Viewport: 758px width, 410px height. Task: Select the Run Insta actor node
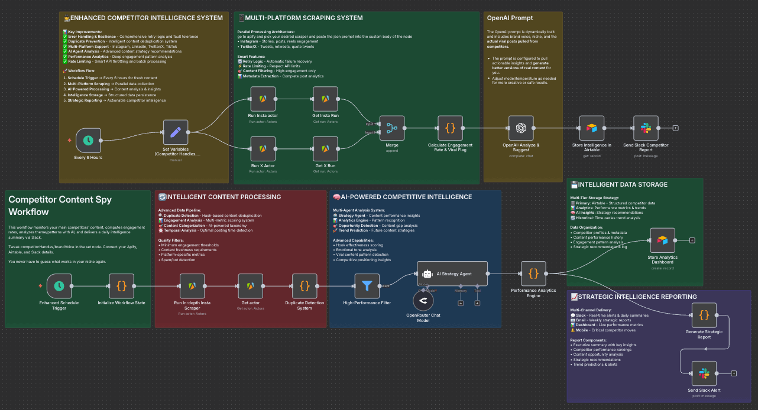(263, 99)
